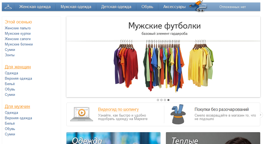This screenshot has width=264, height=144.
Task: Open the Мужские ботинки link
Action: coord(19,44)
